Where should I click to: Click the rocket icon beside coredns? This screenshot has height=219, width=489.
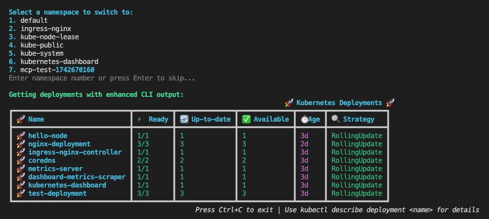coord(20,160)
